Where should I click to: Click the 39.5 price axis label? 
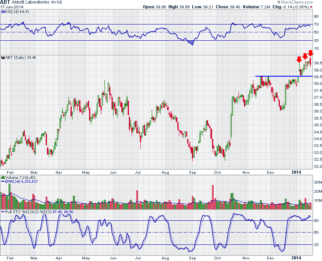coord(318,63)
